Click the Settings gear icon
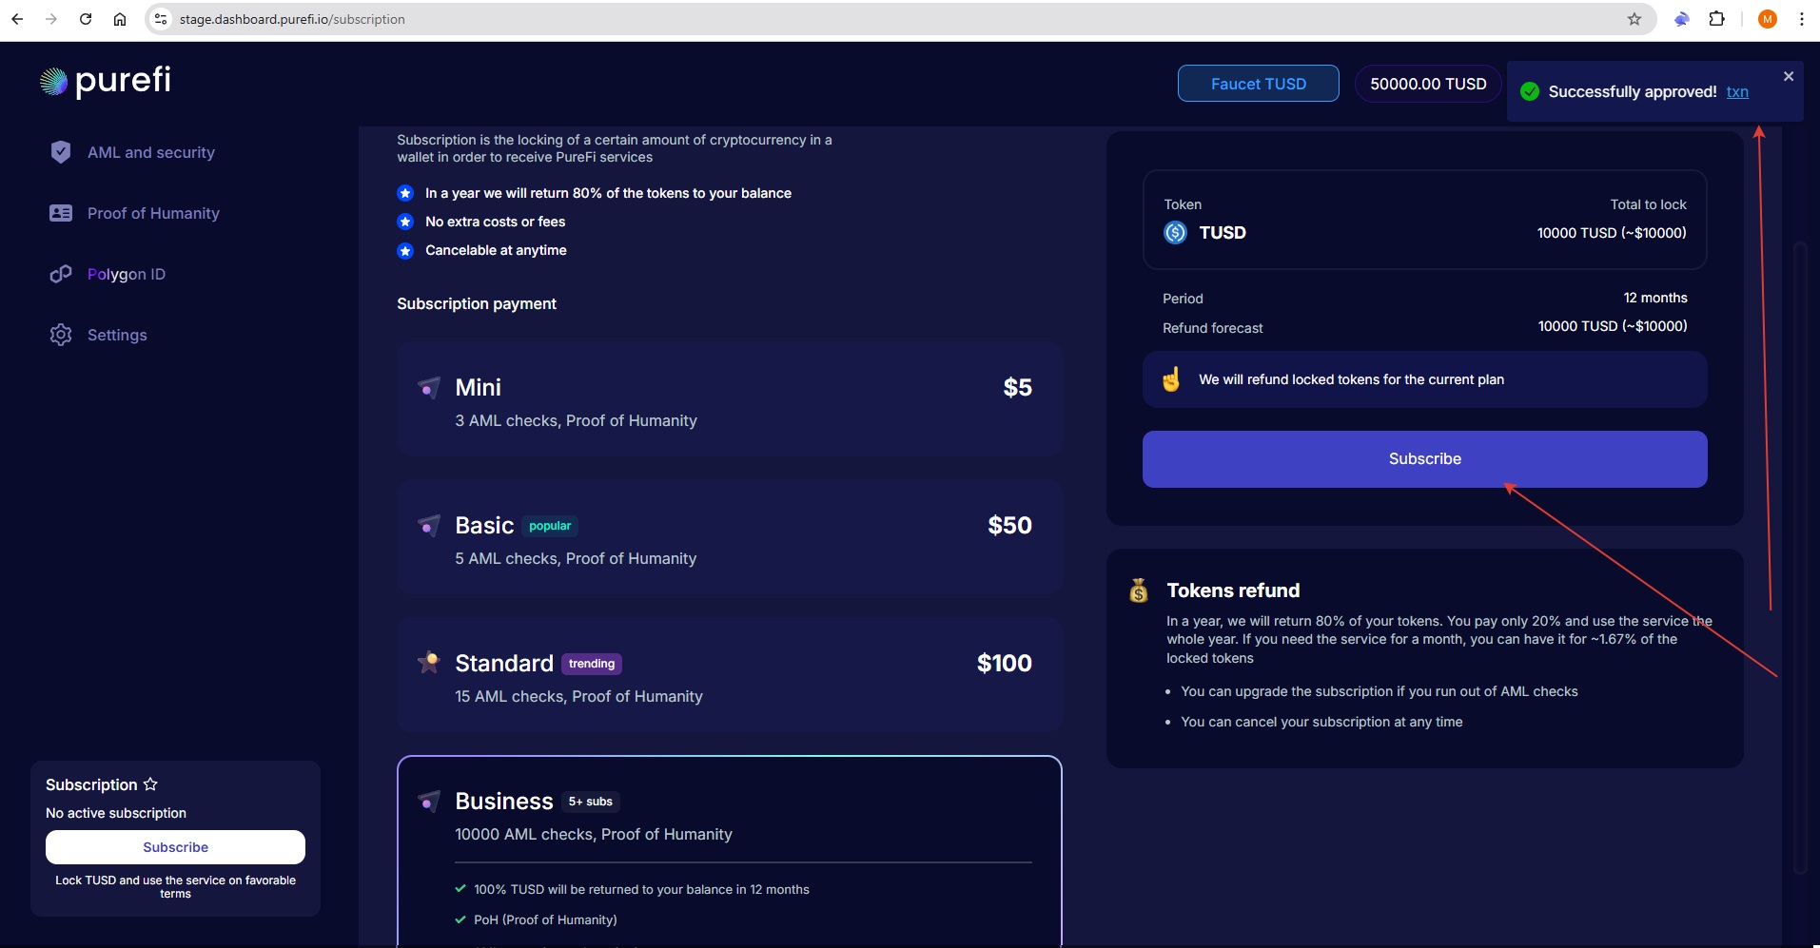Screen dimensions: 1820x948 61,335
